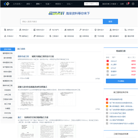Screen dimensions: 138x138
Task: Focus the main keyword search input field
Action: pos(61,21)
